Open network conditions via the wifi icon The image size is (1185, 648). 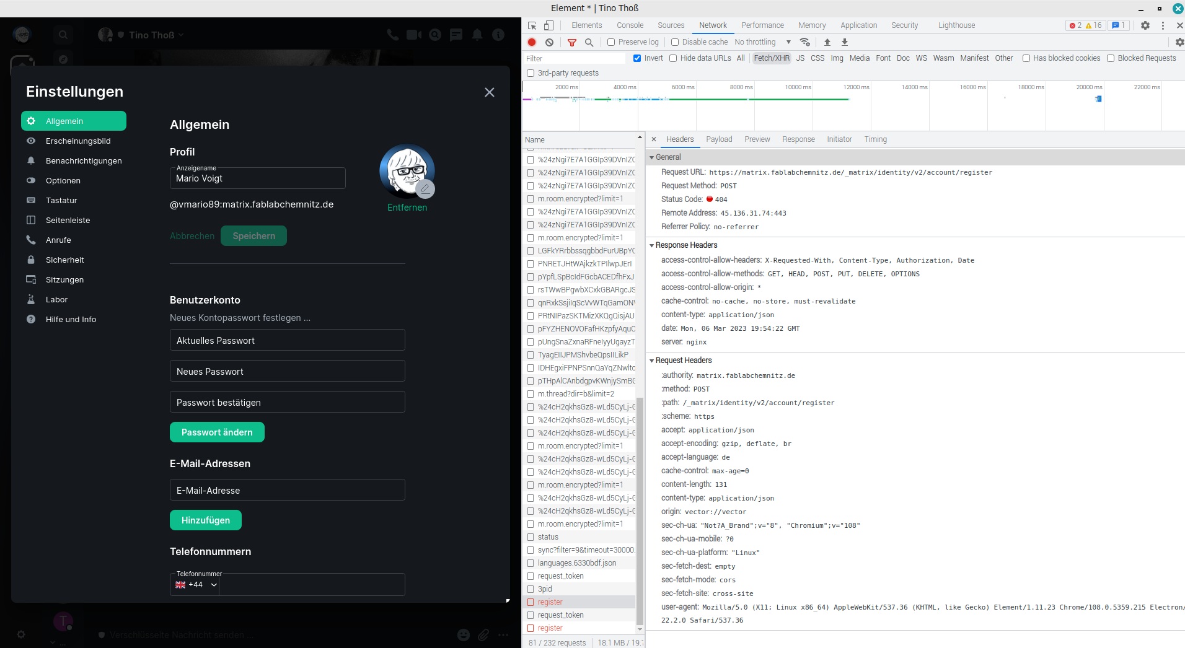coord(805,42)
